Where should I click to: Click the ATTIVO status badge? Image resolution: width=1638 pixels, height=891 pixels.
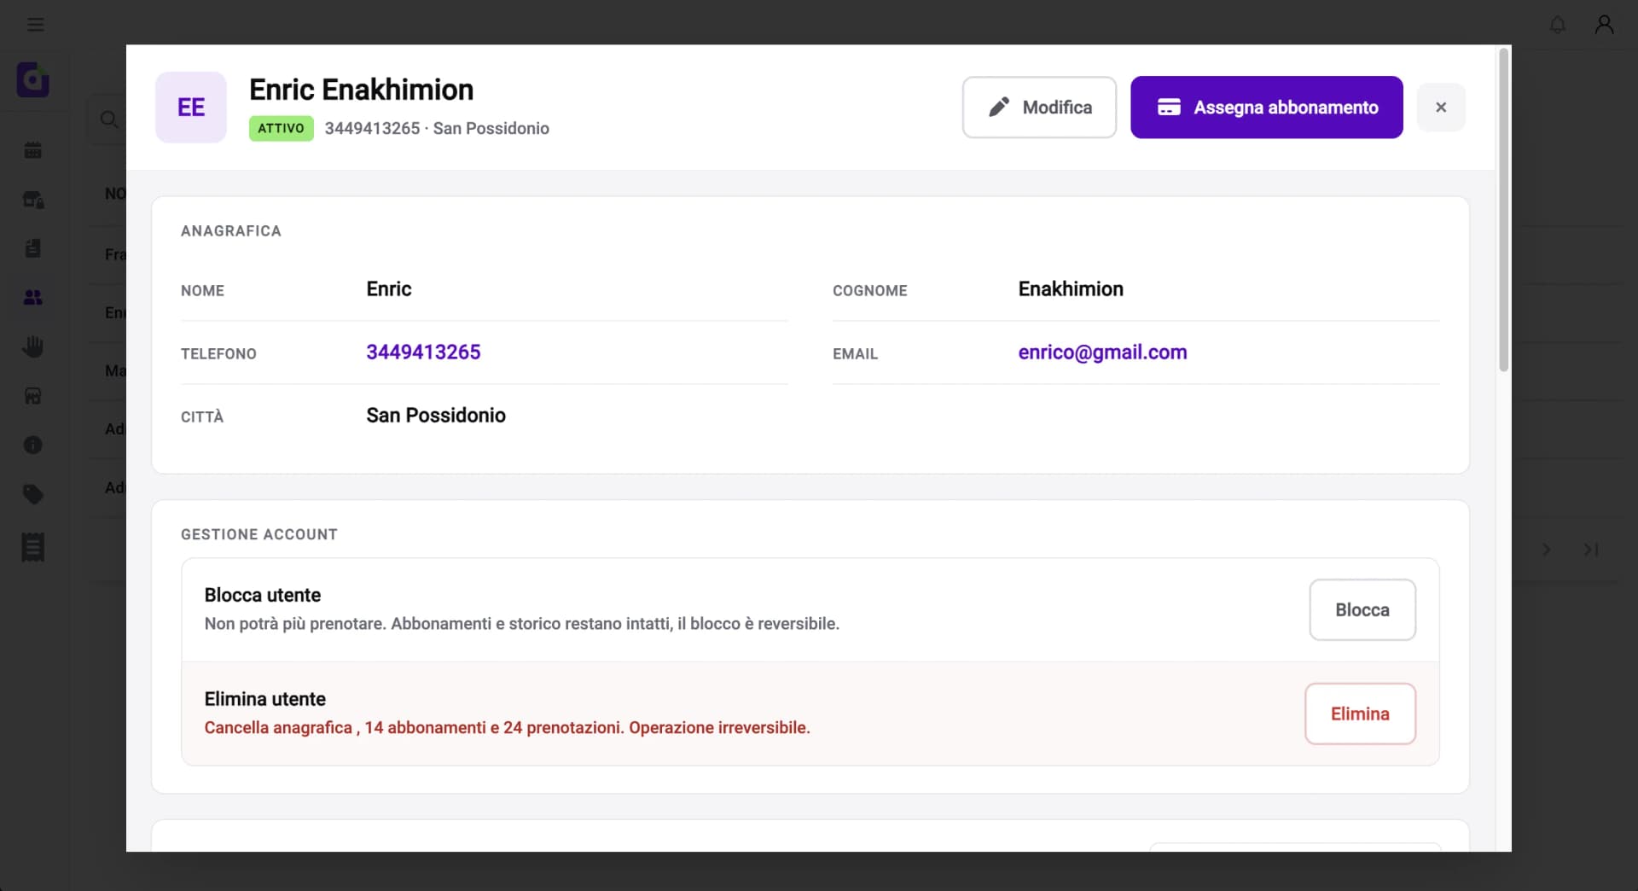[282, 128]
